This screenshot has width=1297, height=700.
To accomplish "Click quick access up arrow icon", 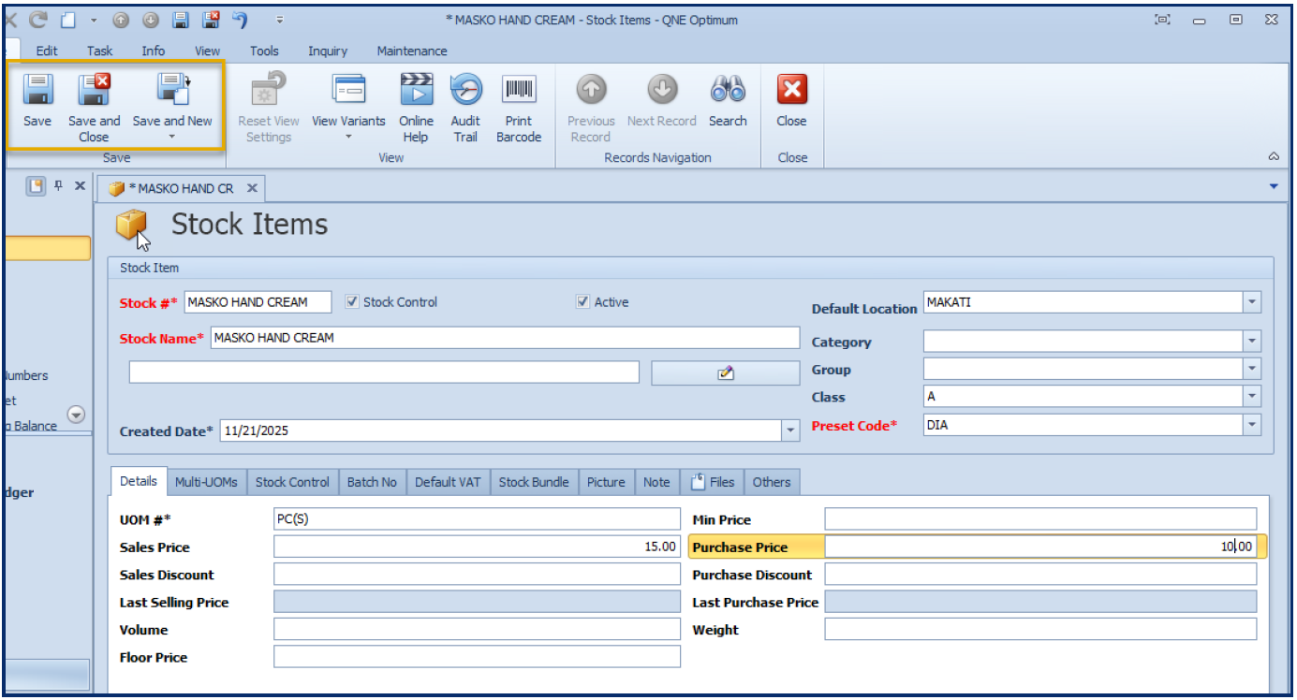I will coord(122,20).
